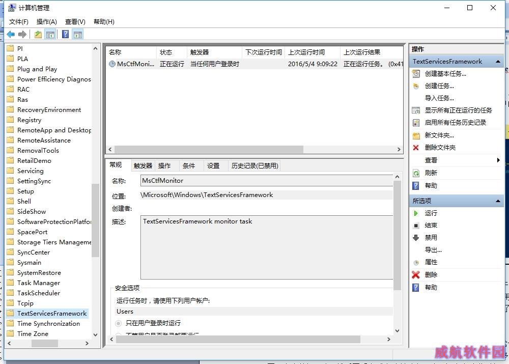The width and height of the screenshot is (509, 364).
Task: Click the Task Manager folder icon in tree
Action: click(x=10, y=283)
